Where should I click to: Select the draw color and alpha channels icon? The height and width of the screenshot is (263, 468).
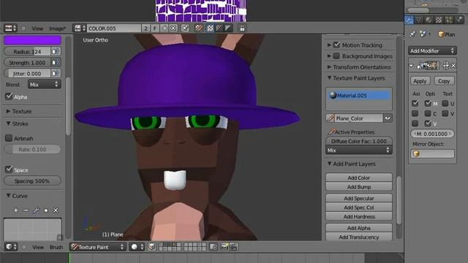[x=199, y=28]
